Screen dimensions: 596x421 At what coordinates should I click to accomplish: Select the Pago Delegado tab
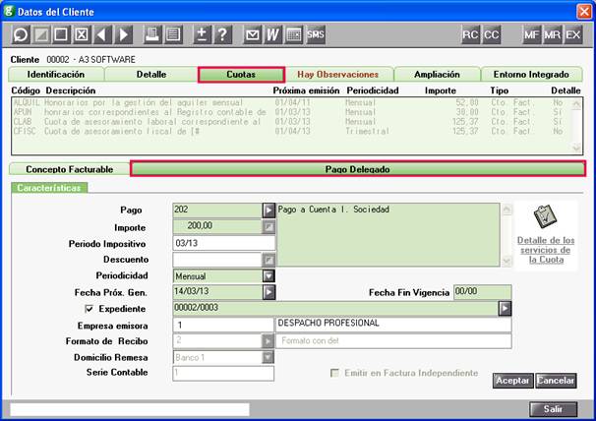click(x=358, y=169)
